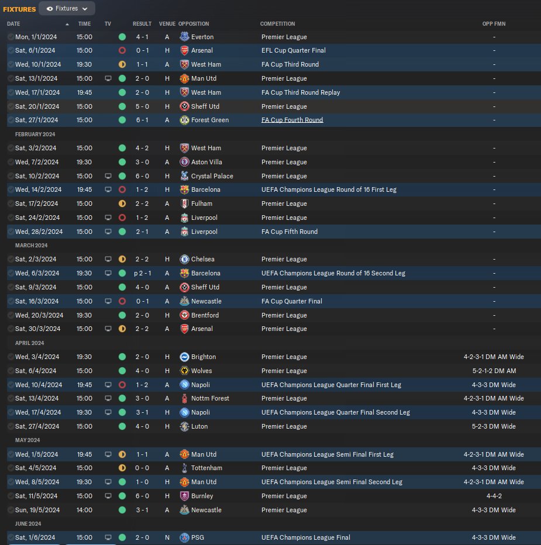Select the 5-2-1-2 DM AM formation for Wolves
This screenshot has width=541, height=545.
tap(494, 371)
